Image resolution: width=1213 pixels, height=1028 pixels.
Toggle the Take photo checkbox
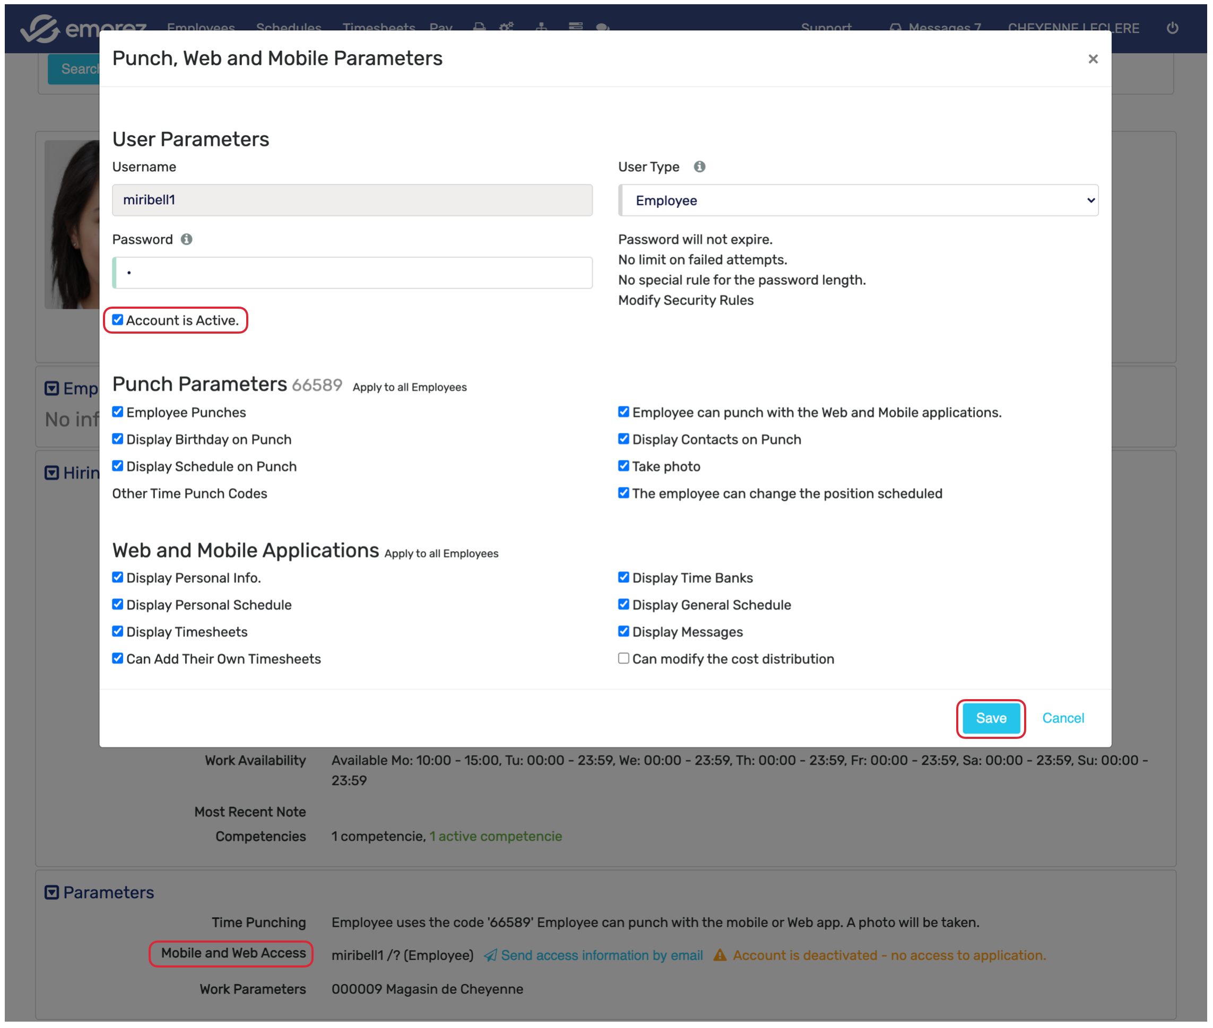pos(623,466)
